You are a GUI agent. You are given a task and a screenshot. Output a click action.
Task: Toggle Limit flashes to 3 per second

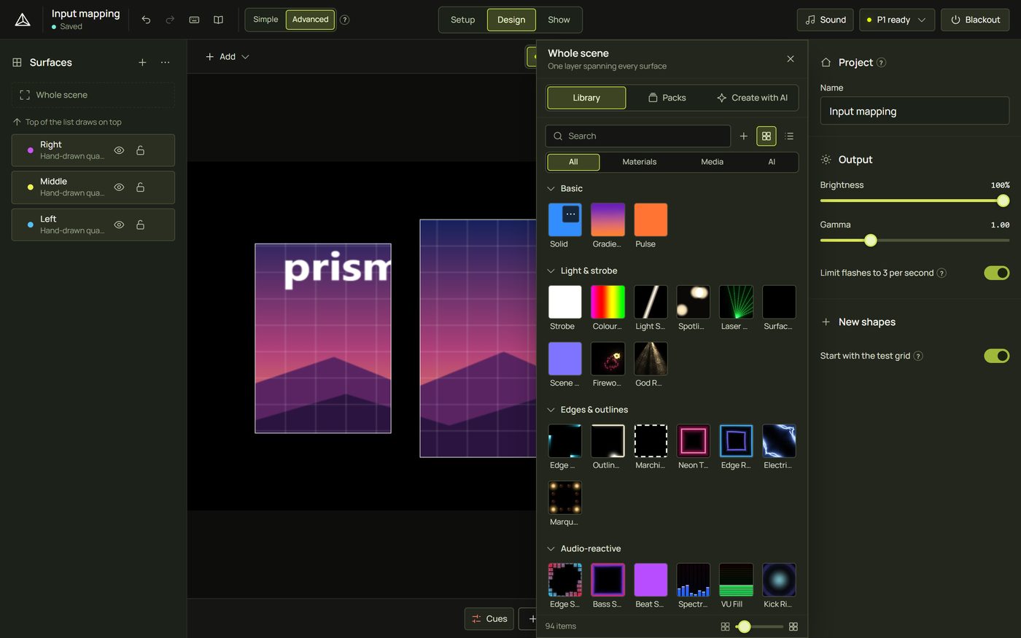(x=996, y=273)
